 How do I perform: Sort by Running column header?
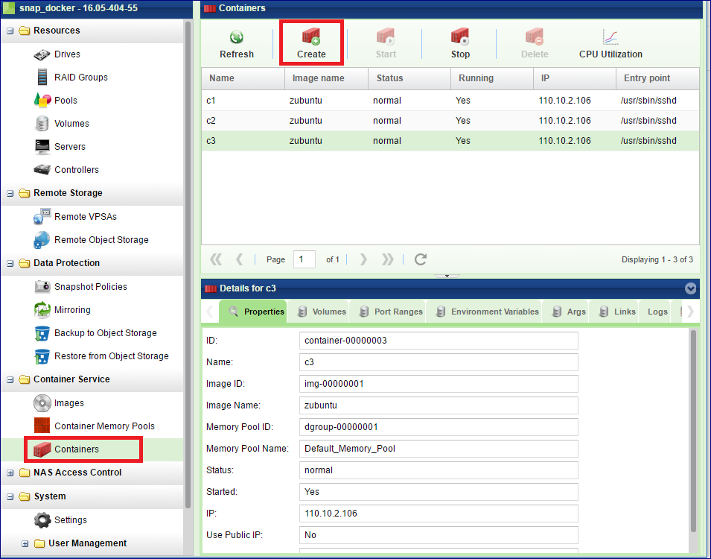click(x=492, y=78)
